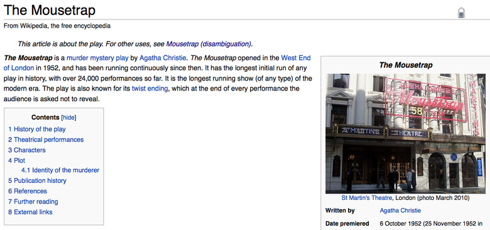This screenshot has height=230, width=490.
Task: Click the Written by label in infobox
Action: pos(340,211)
